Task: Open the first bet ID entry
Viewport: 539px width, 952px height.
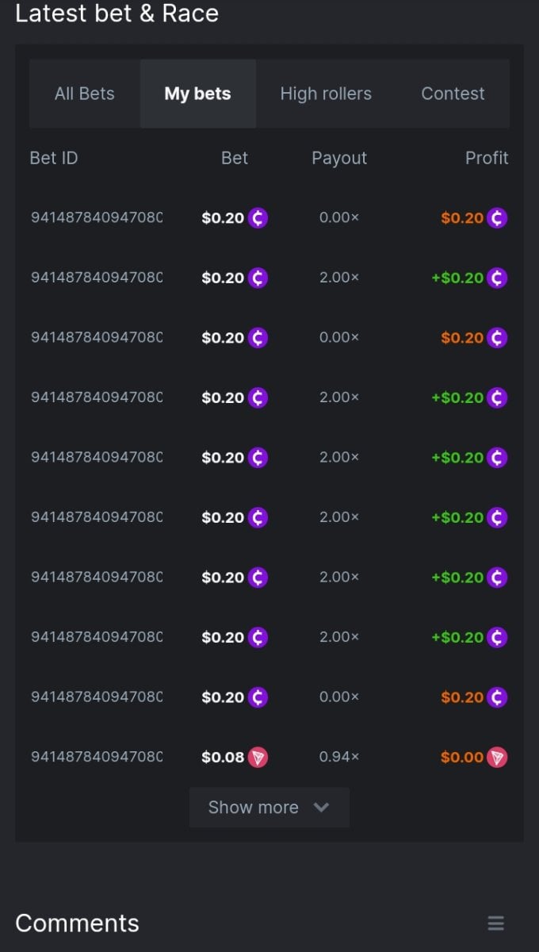Action: (x=97, y=218)
